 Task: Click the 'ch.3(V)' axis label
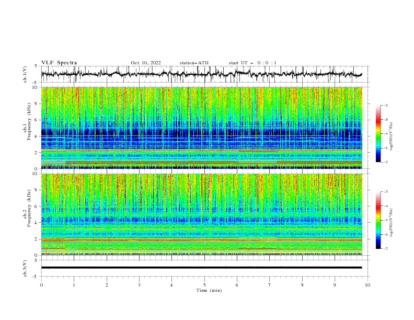25,268
